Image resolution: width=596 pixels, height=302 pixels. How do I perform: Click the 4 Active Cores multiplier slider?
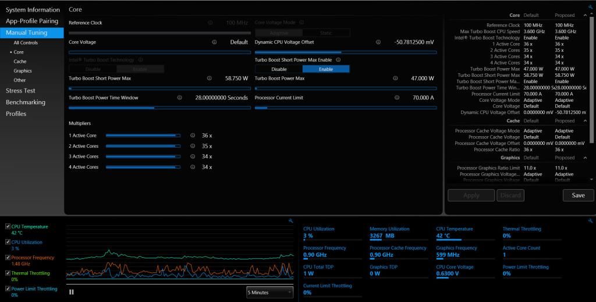tap(143, 167)
